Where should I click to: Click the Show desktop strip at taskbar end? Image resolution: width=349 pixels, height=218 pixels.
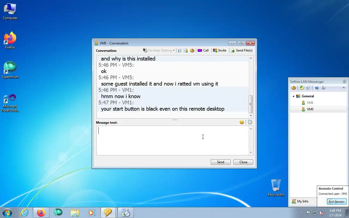point(347,213)
